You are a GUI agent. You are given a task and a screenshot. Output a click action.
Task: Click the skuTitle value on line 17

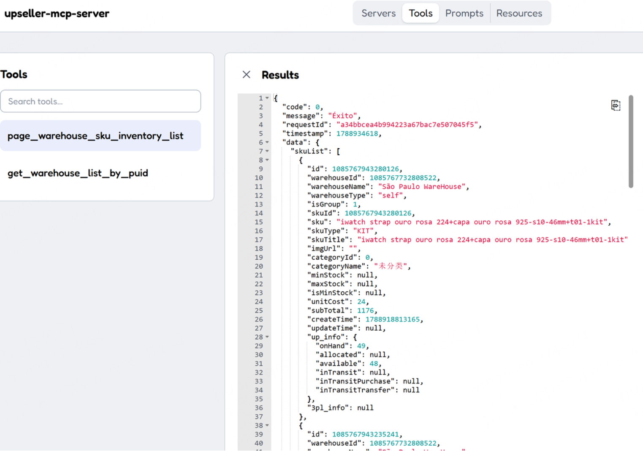492,240
